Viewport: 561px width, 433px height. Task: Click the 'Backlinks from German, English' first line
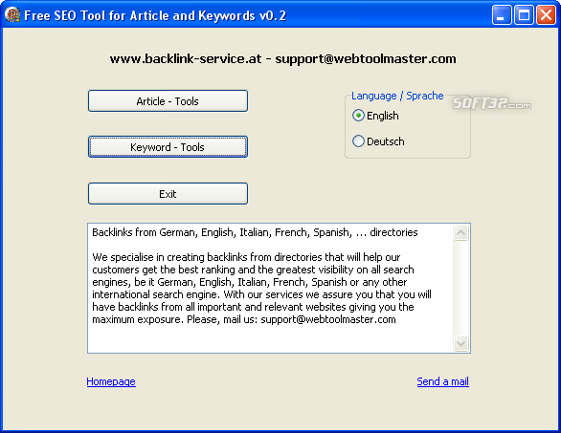[x=255, y=232]
